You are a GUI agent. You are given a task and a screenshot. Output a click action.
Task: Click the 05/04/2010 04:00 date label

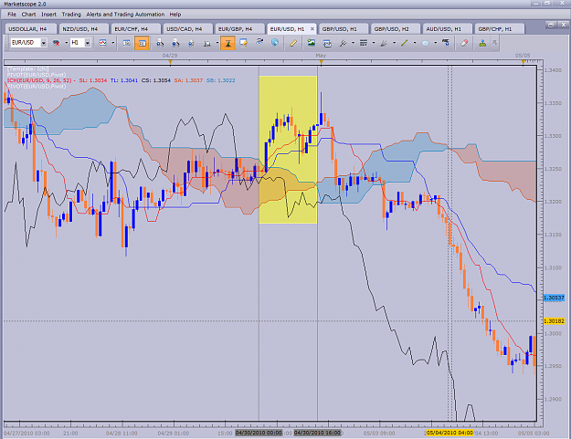[x=449, y=433]
